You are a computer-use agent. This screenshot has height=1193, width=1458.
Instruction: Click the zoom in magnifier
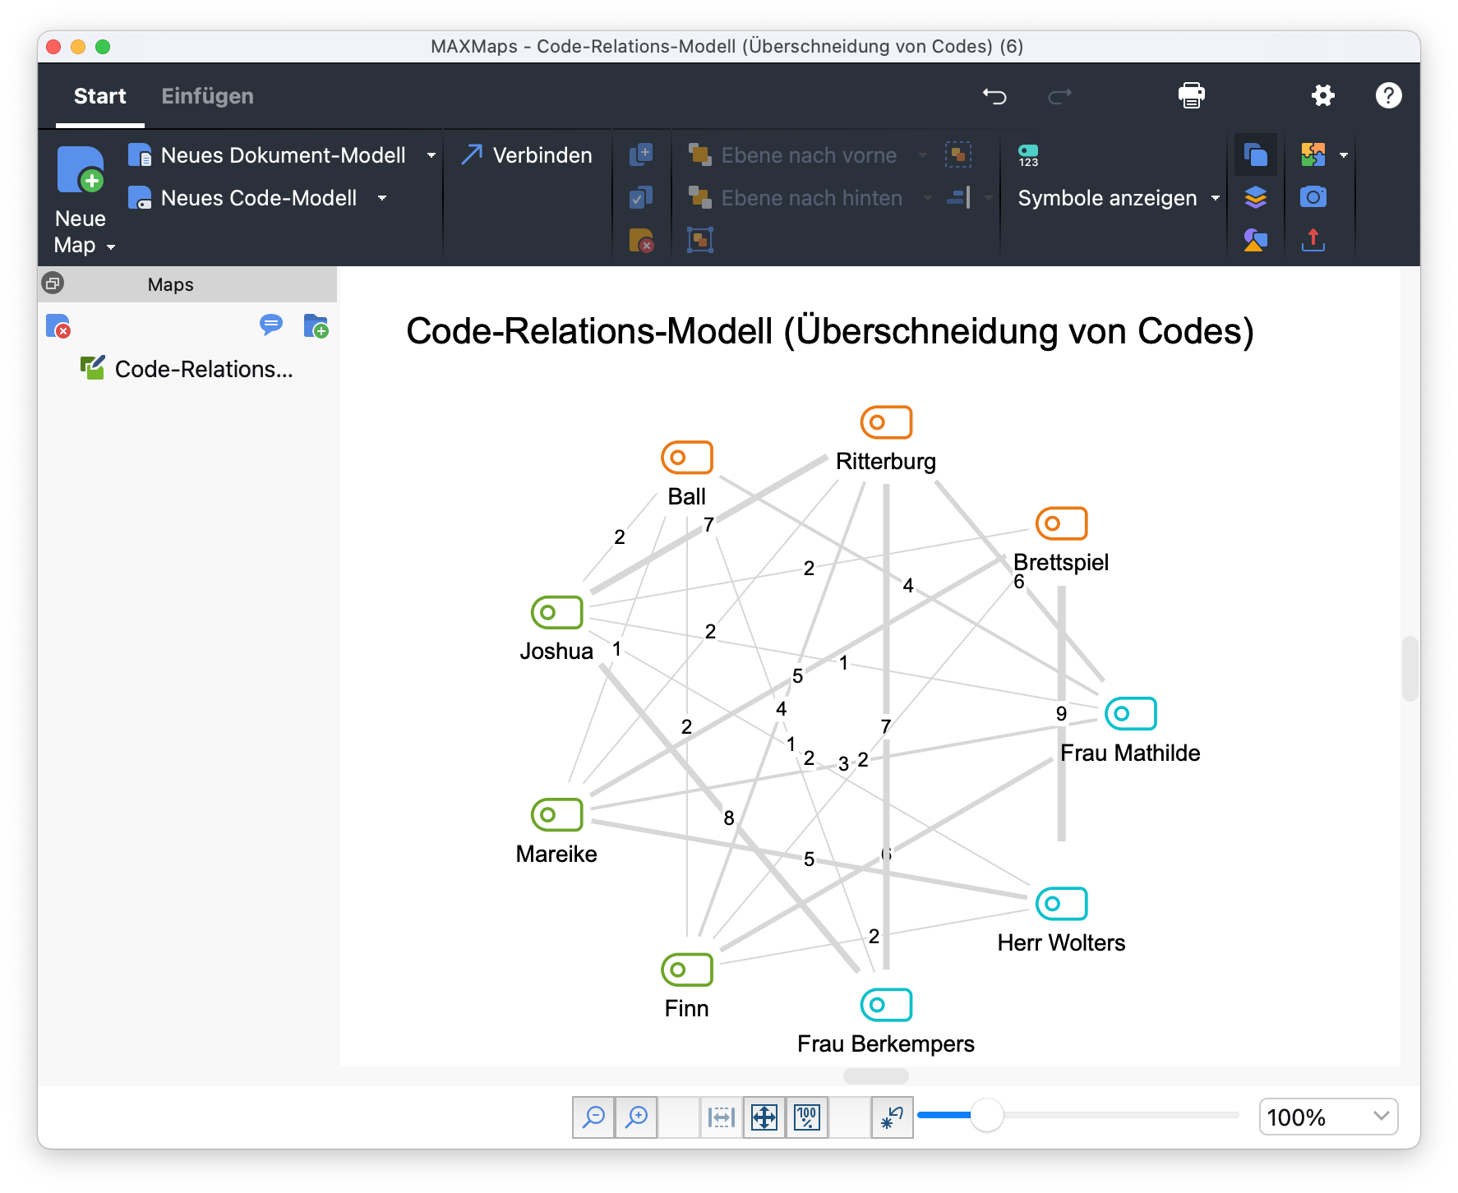(x=636, y=1117)
